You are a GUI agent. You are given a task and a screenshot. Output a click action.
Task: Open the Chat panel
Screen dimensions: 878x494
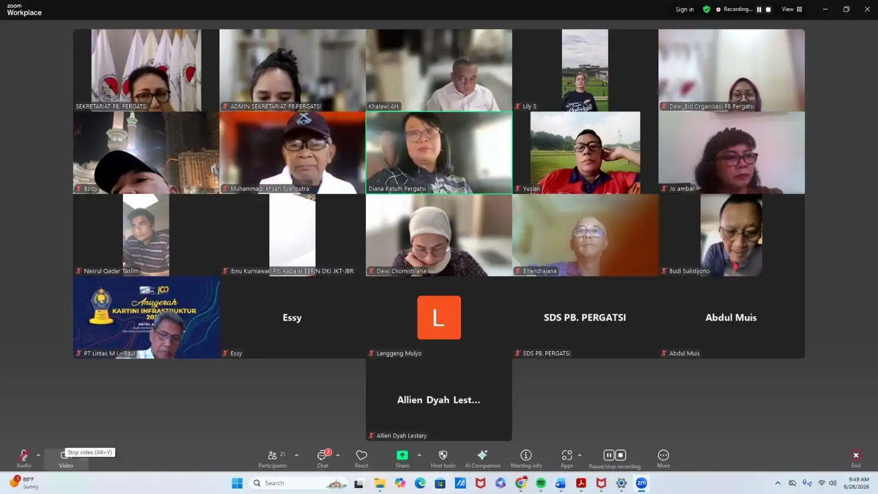[x=323, y=458]
